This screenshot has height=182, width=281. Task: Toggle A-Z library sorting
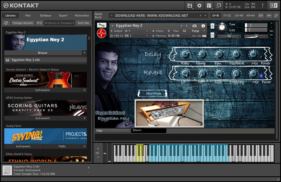click(x=39, y=23)
